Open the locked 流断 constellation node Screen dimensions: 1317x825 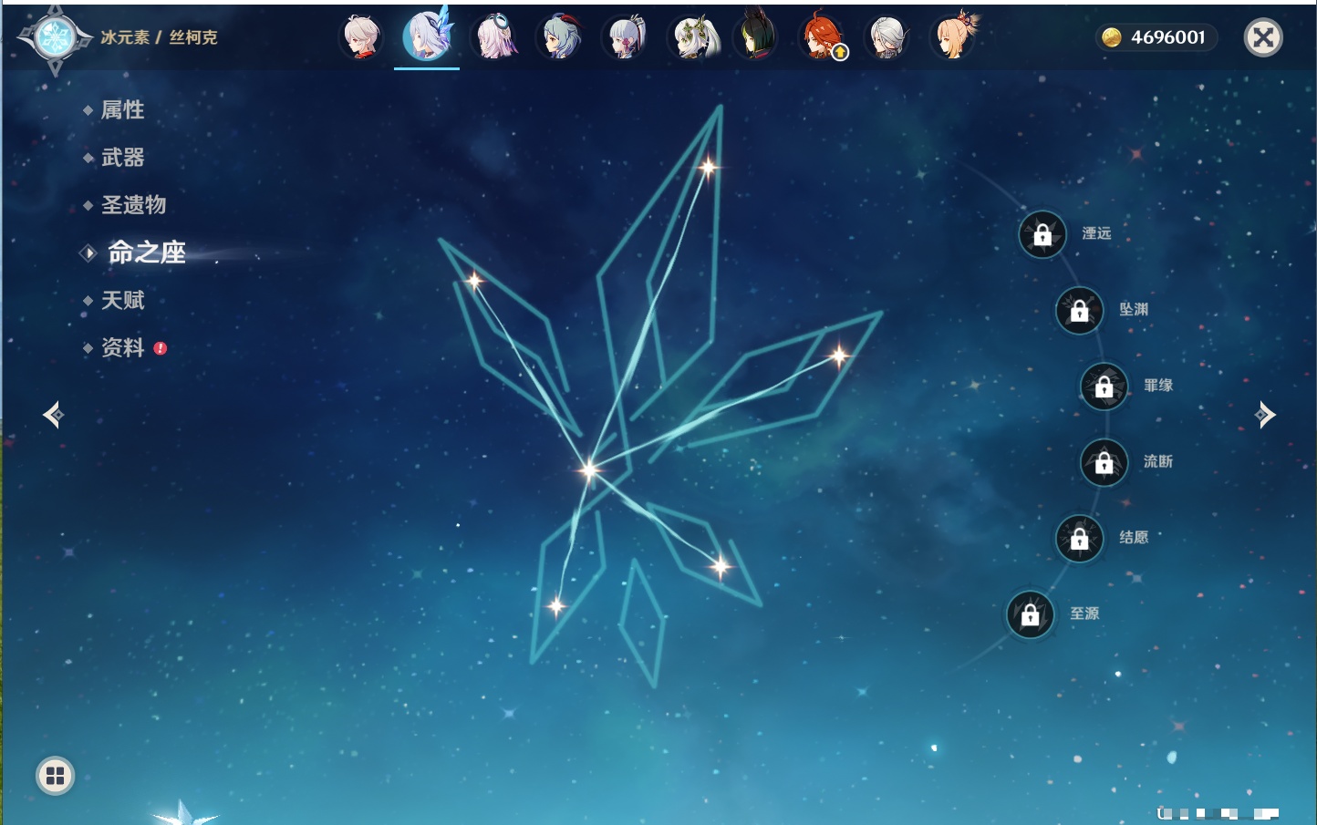coord(1104,462)
